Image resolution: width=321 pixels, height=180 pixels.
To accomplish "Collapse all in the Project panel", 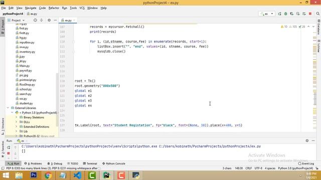I will pyautogui.click(x=41, y=20).
